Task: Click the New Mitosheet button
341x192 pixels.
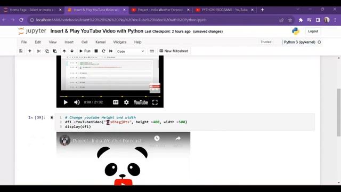Action: [174, 51]
